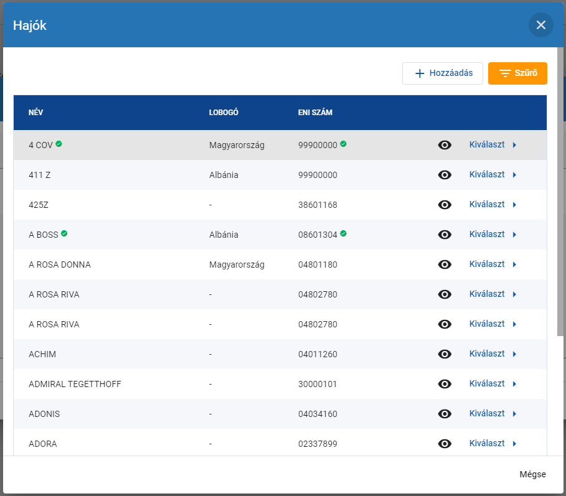
Task: Open A BOSS details via eye icon
Action: [445, 235]
